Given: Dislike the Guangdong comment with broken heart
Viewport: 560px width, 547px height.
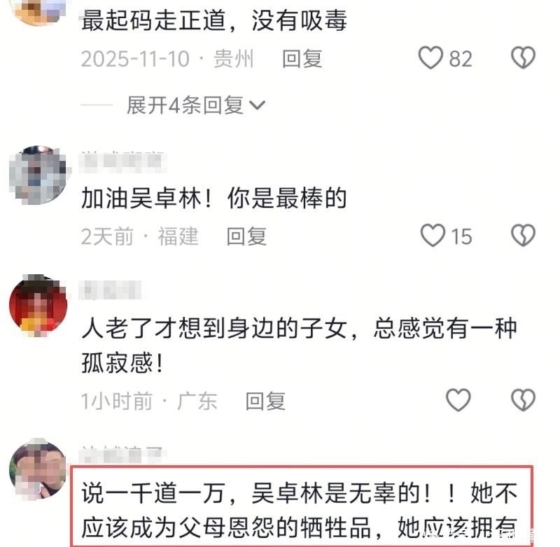Looking at the screenshot, I should [523, 400].
